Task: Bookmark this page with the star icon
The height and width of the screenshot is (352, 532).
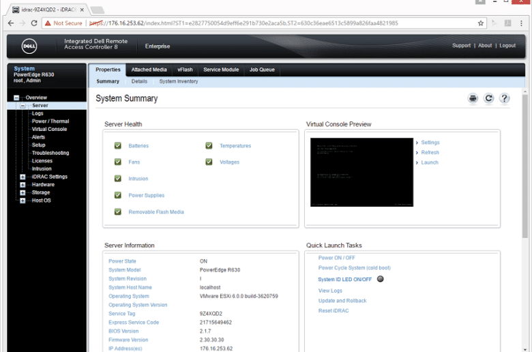Action: coord(481,23)
